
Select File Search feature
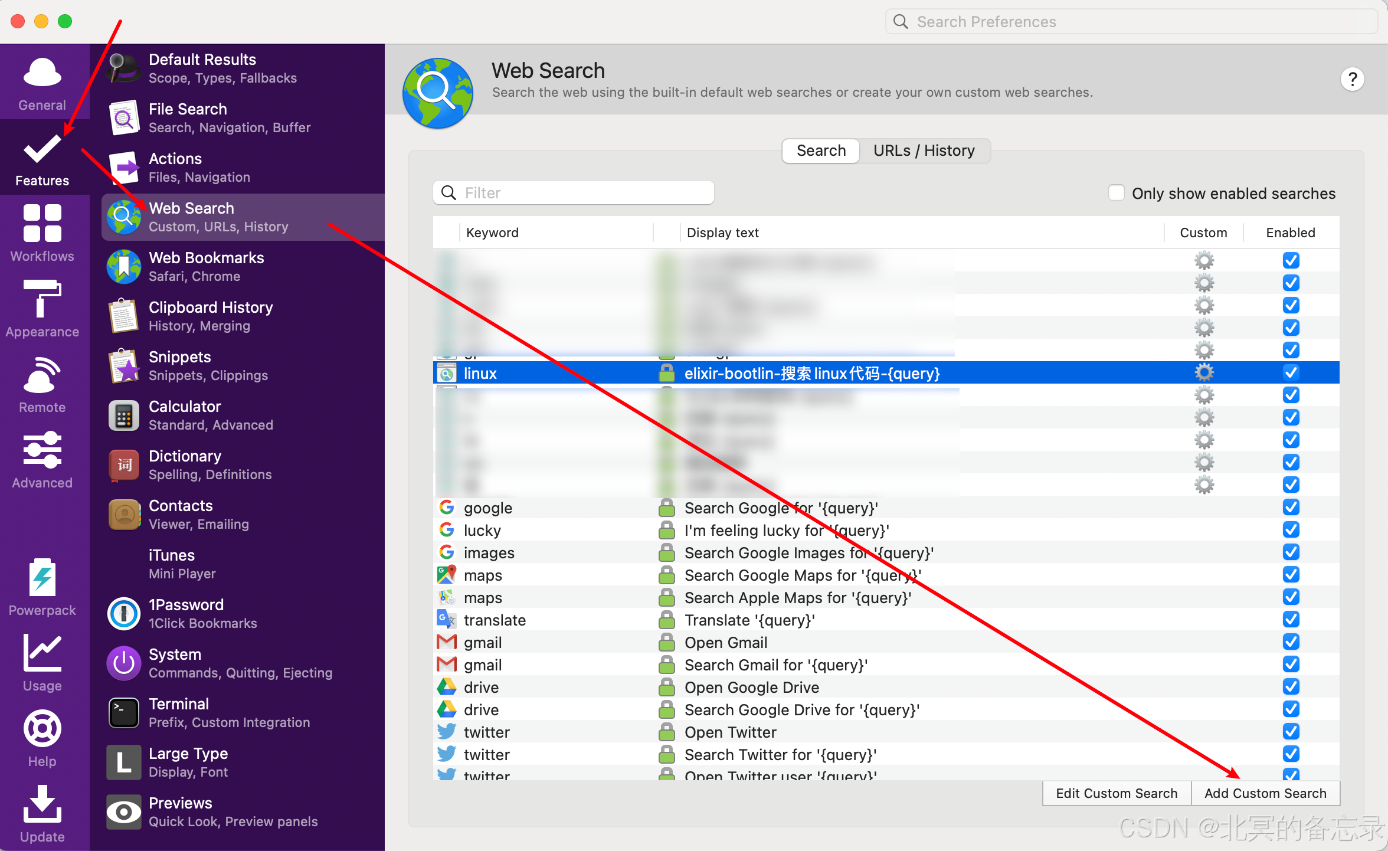coord(243,118)
